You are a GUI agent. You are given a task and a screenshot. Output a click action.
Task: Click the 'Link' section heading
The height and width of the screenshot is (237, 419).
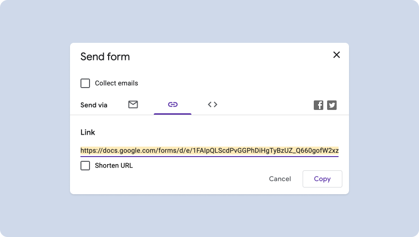click(88, 132)
